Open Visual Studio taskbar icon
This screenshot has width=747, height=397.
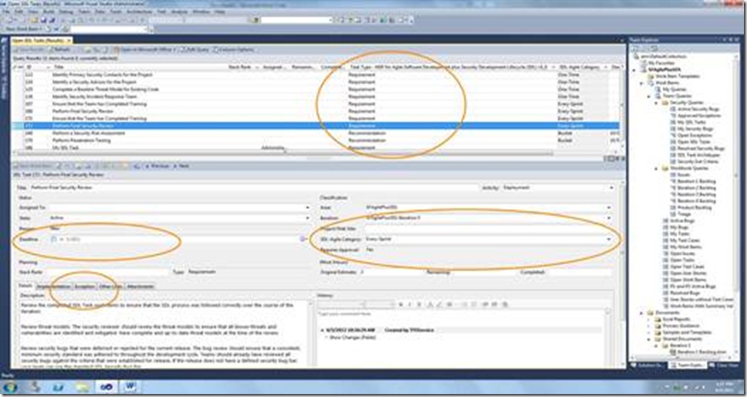tap(107, 387)
